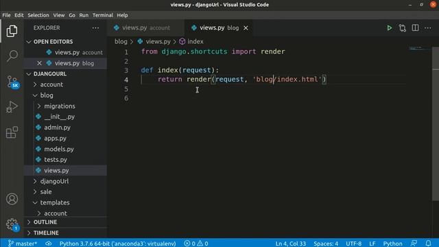This screenshot has width=439, height=247.
Task: Run Python file with play button
Action: (389, 27)
